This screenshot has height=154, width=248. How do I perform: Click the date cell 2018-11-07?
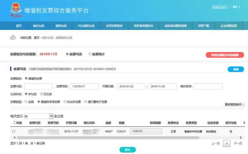(x=71, y=131)
